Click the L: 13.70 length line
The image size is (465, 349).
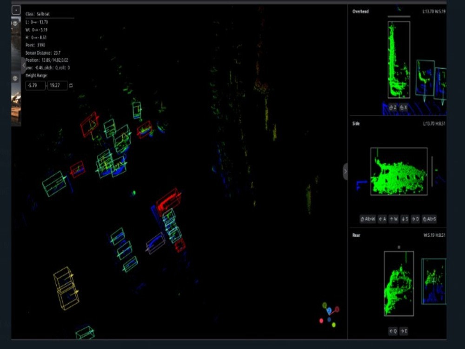pos(37,22)
